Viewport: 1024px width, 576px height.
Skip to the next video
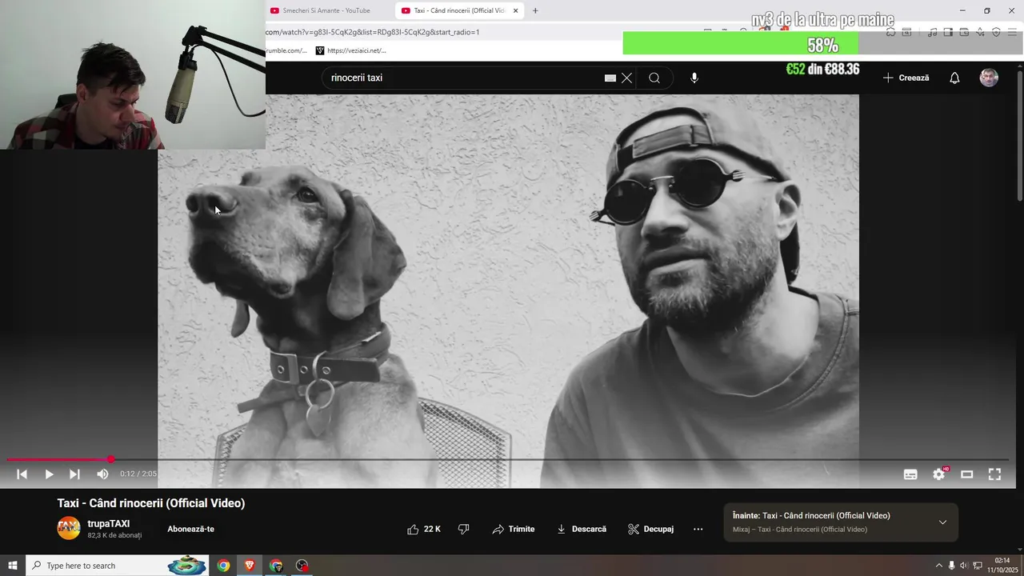coord(74,474)
